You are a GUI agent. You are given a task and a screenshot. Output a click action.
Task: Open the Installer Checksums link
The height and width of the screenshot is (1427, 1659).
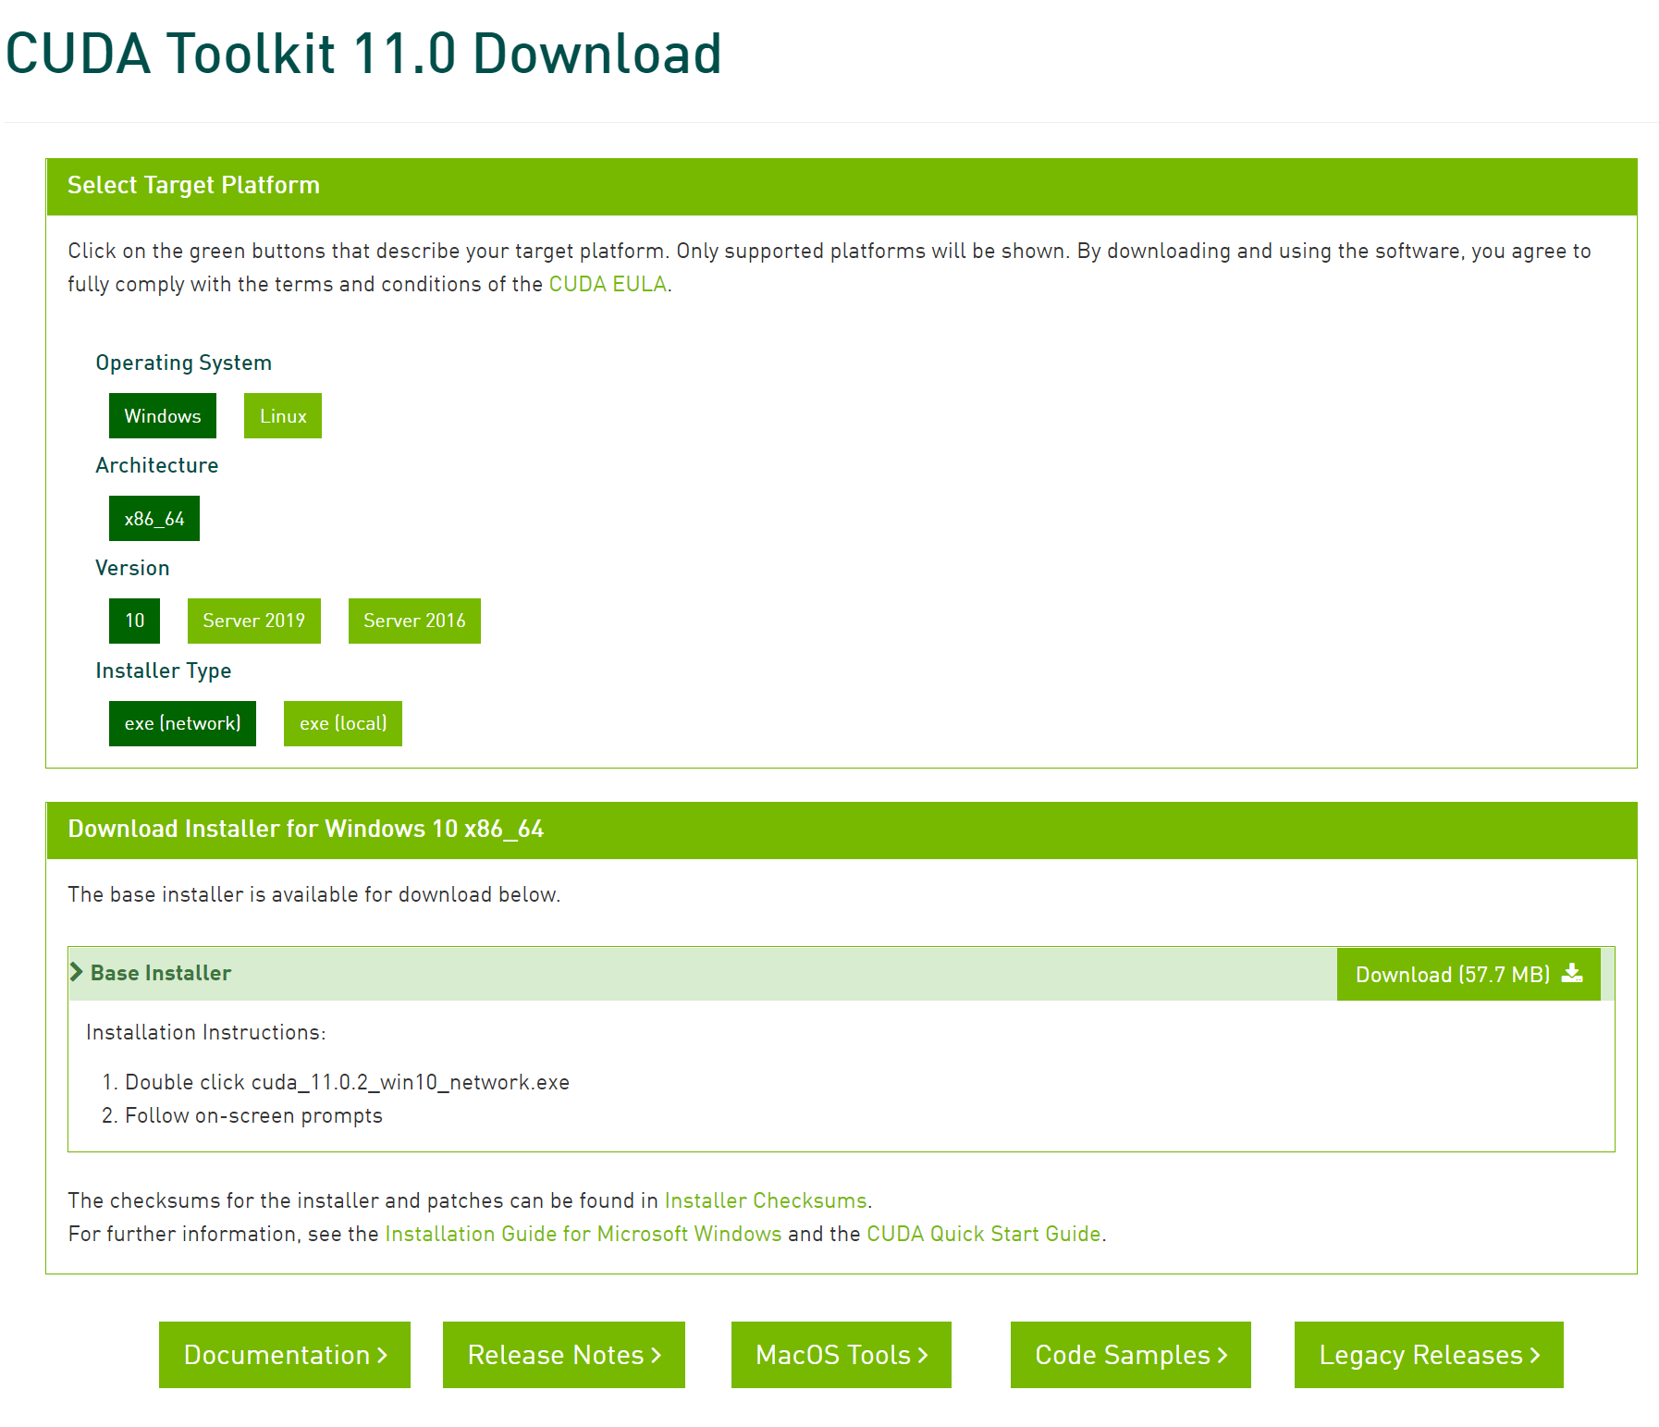pos(766,1200)
